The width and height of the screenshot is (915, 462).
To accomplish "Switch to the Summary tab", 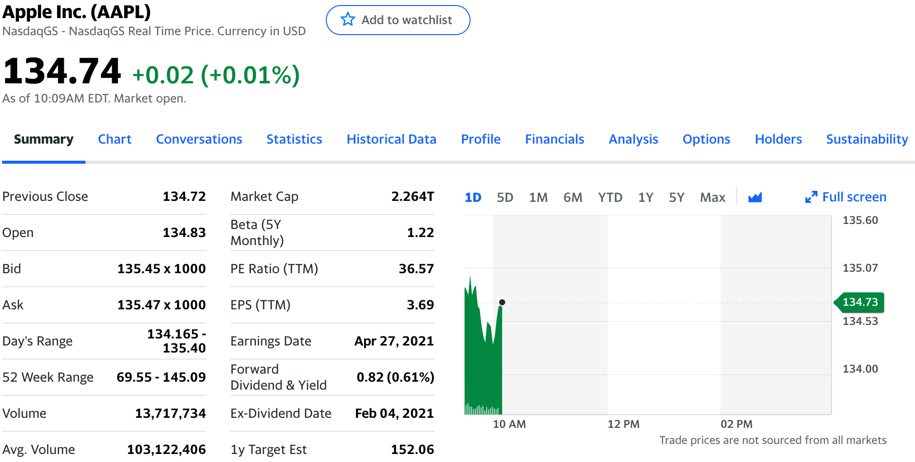I will 44,139.
